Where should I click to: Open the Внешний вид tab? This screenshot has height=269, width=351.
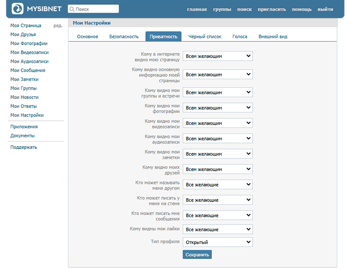(273, 37)
